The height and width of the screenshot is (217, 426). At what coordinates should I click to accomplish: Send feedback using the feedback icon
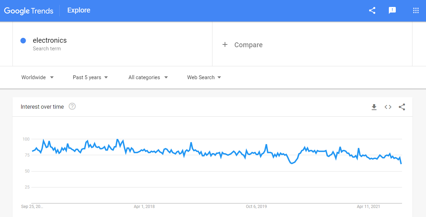coord(392,10)
